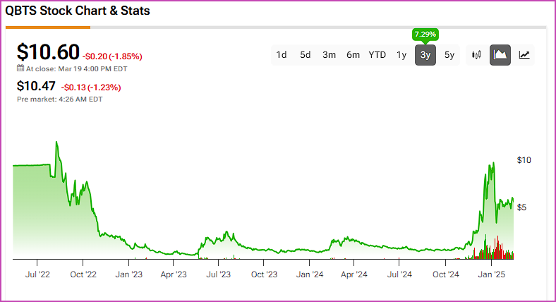
Task: Select the 1y time range
Action: coord(401,55)
